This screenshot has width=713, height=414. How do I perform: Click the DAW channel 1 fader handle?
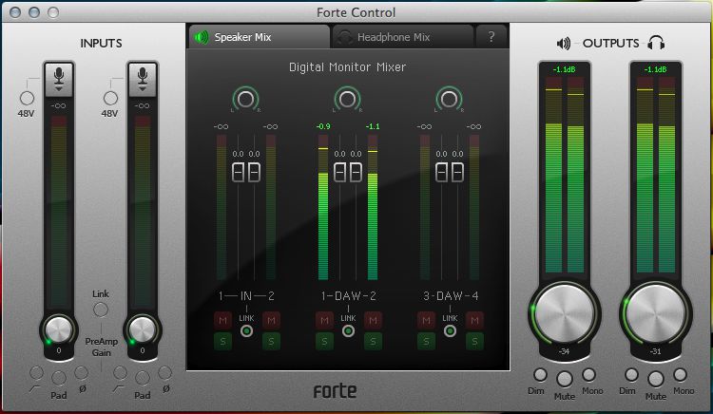(x=340, y=172)
